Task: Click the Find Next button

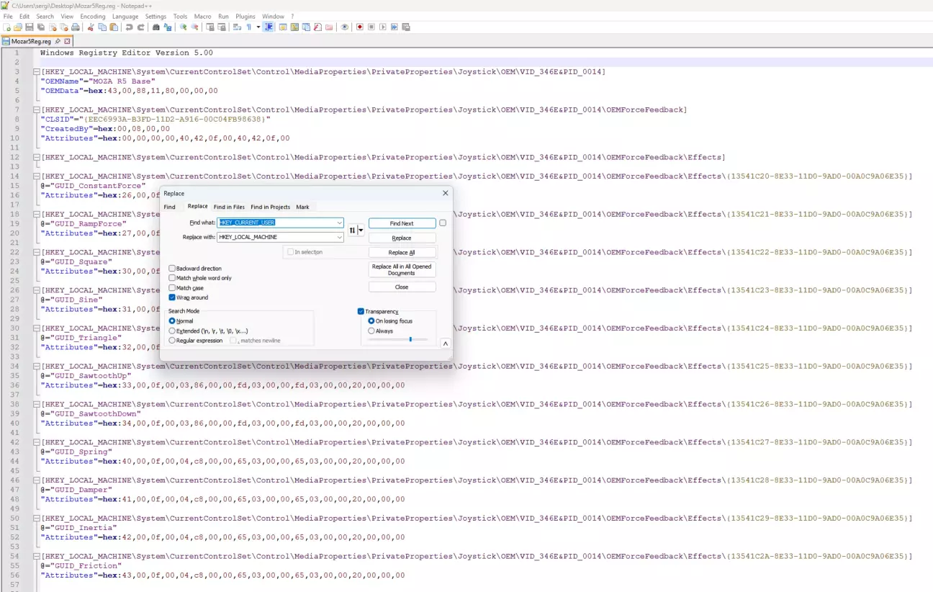Action: 402,223
